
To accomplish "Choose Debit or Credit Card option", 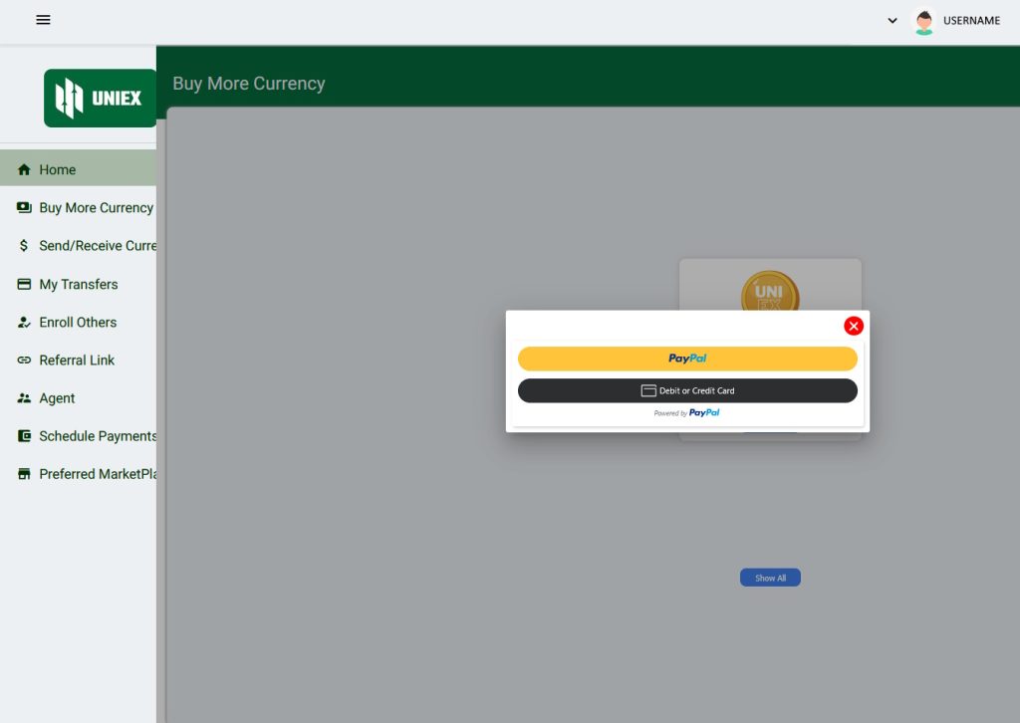I will (687, 390).
